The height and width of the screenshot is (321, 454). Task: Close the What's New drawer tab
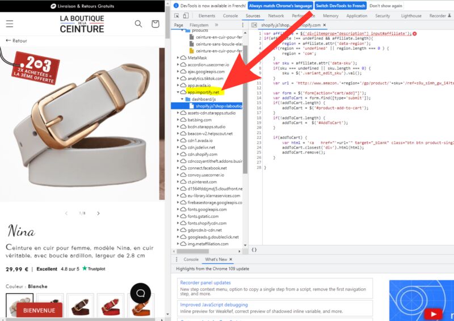231,259
